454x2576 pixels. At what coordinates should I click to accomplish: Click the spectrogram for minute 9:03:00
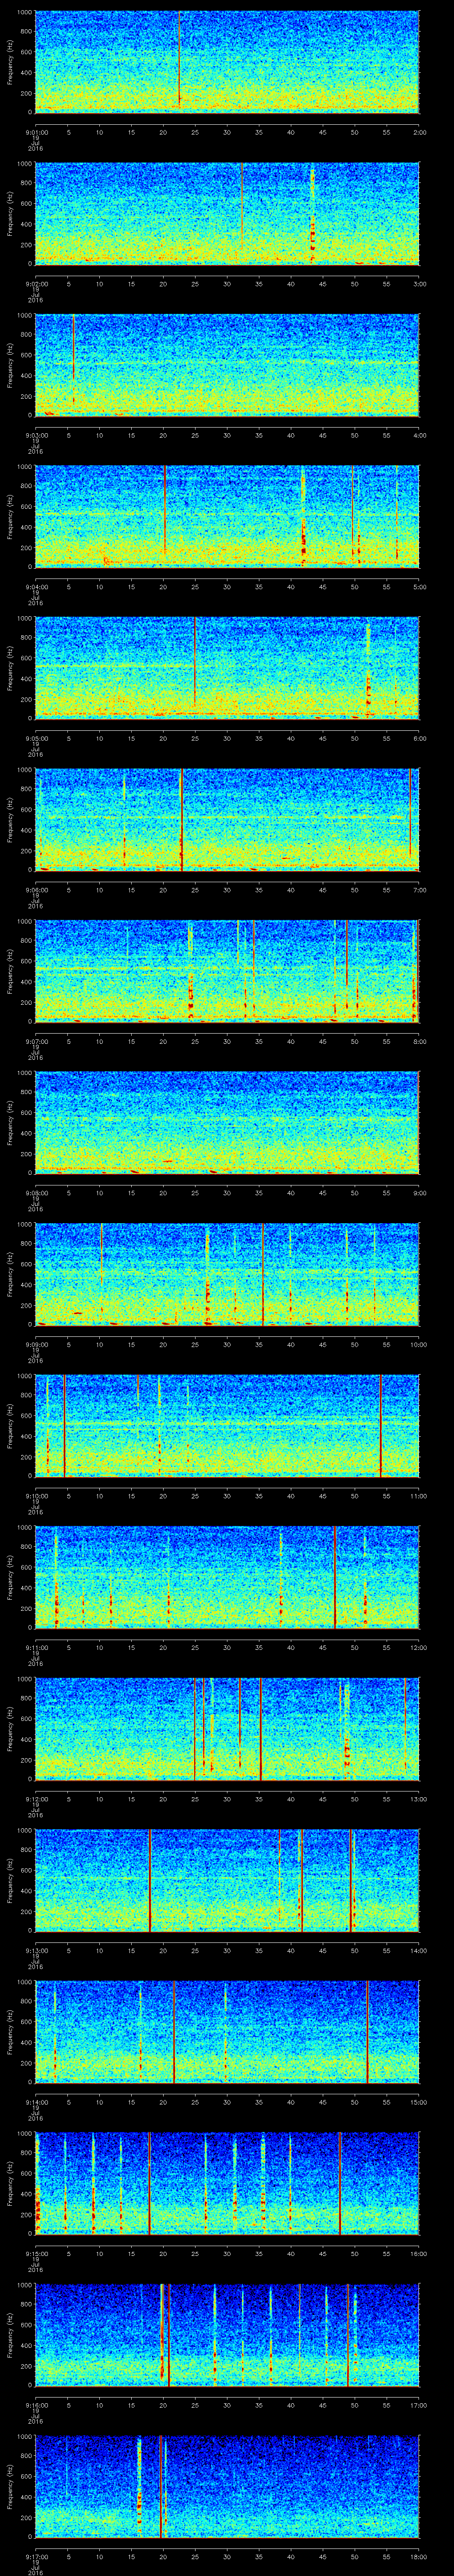(227, 364)
